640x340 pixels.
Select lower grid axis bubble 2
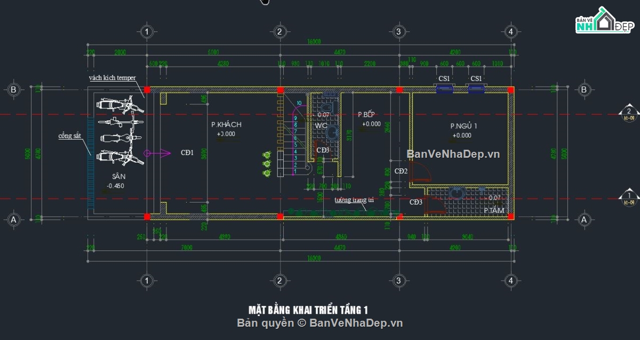point(279,280)
